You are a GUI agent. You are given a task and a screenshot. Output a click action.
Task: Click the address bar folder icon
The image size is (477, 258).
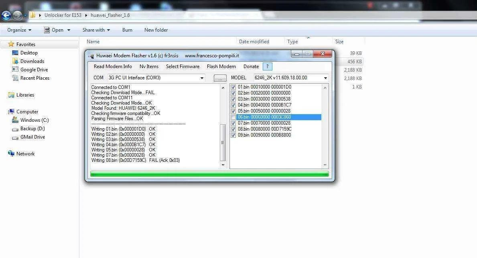click(x=32, y=15)
